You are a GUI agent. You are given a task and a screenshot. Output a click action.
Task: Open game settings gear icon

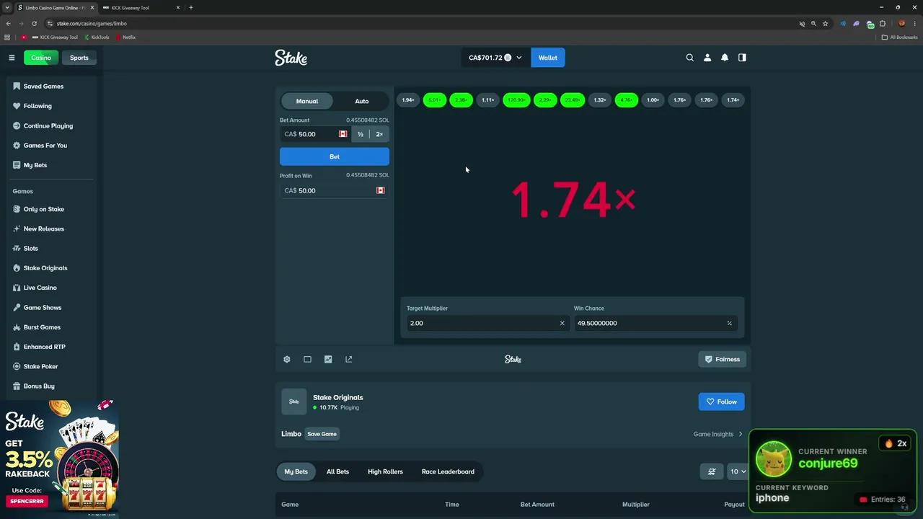287,359
